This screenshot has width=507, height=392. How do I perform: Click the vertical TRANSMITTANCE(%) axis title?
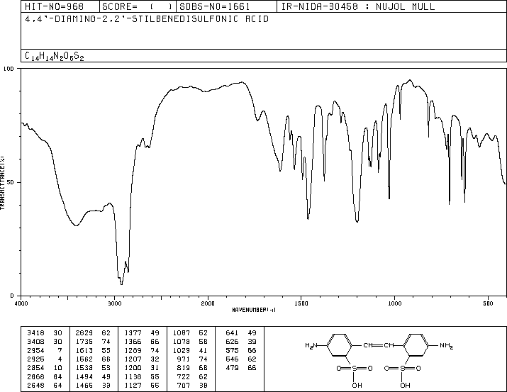pos(2,183)
